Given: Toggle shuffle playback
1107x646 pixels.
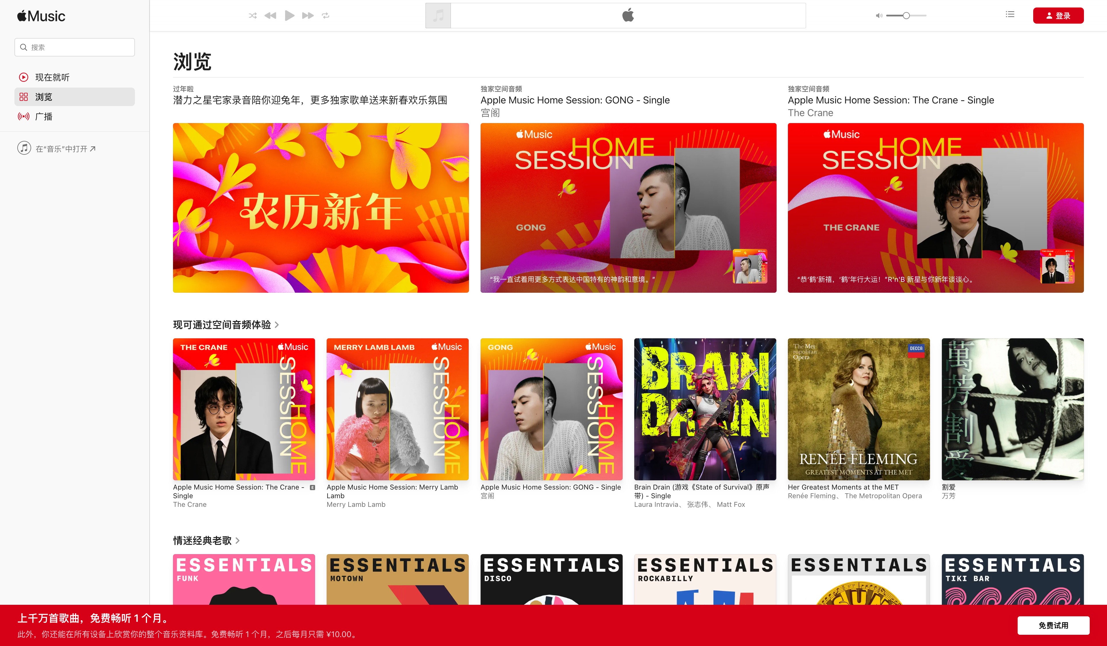Looking at the screenshot, I should tap(253, 16).
